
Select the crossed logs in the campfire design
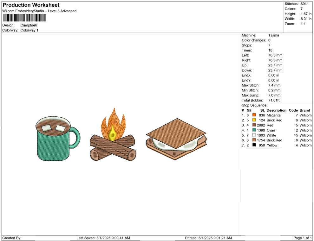(x=113, y=149)
